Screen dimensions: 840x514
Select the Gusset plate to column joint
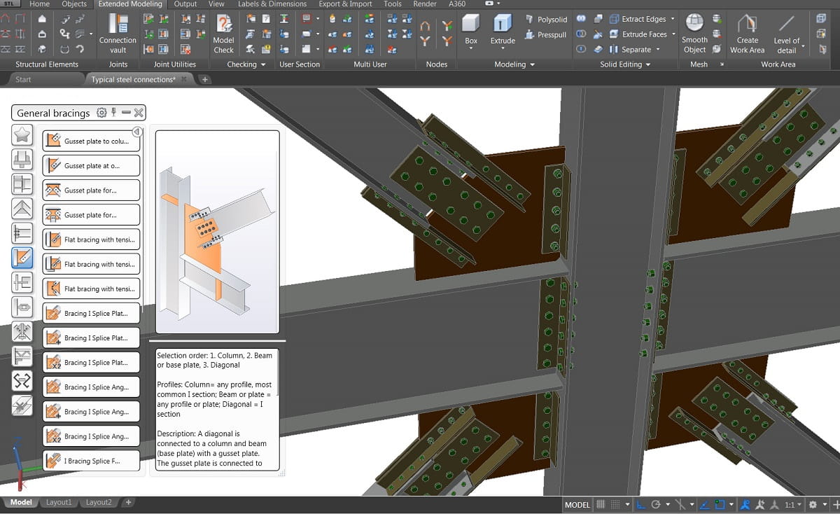[91, 141]
